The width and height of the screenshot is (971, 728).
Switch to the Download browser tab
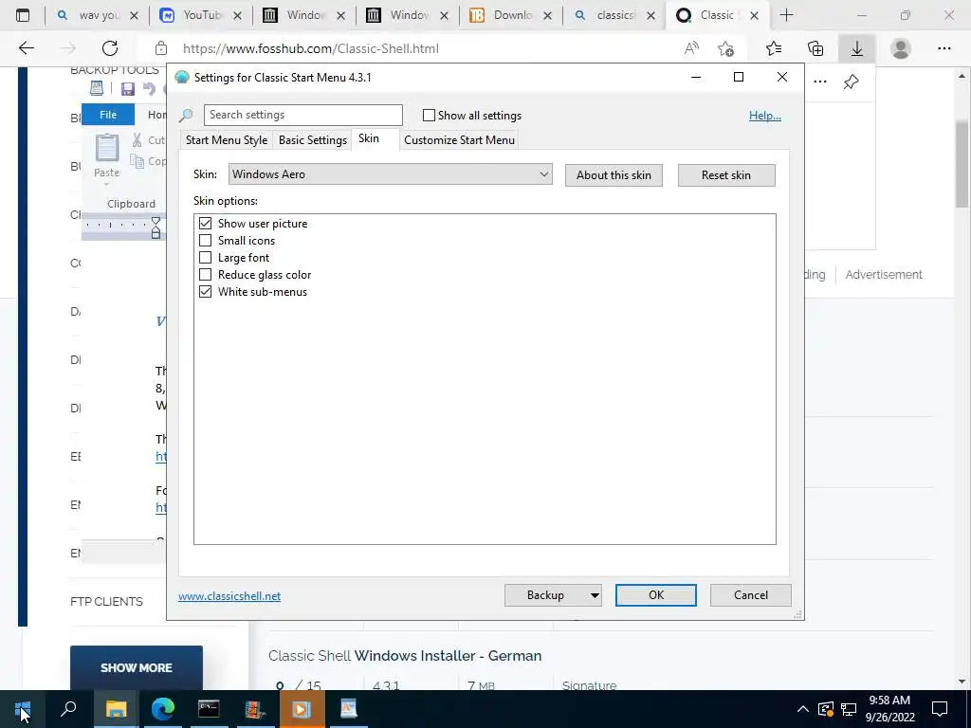coord(511,15)
